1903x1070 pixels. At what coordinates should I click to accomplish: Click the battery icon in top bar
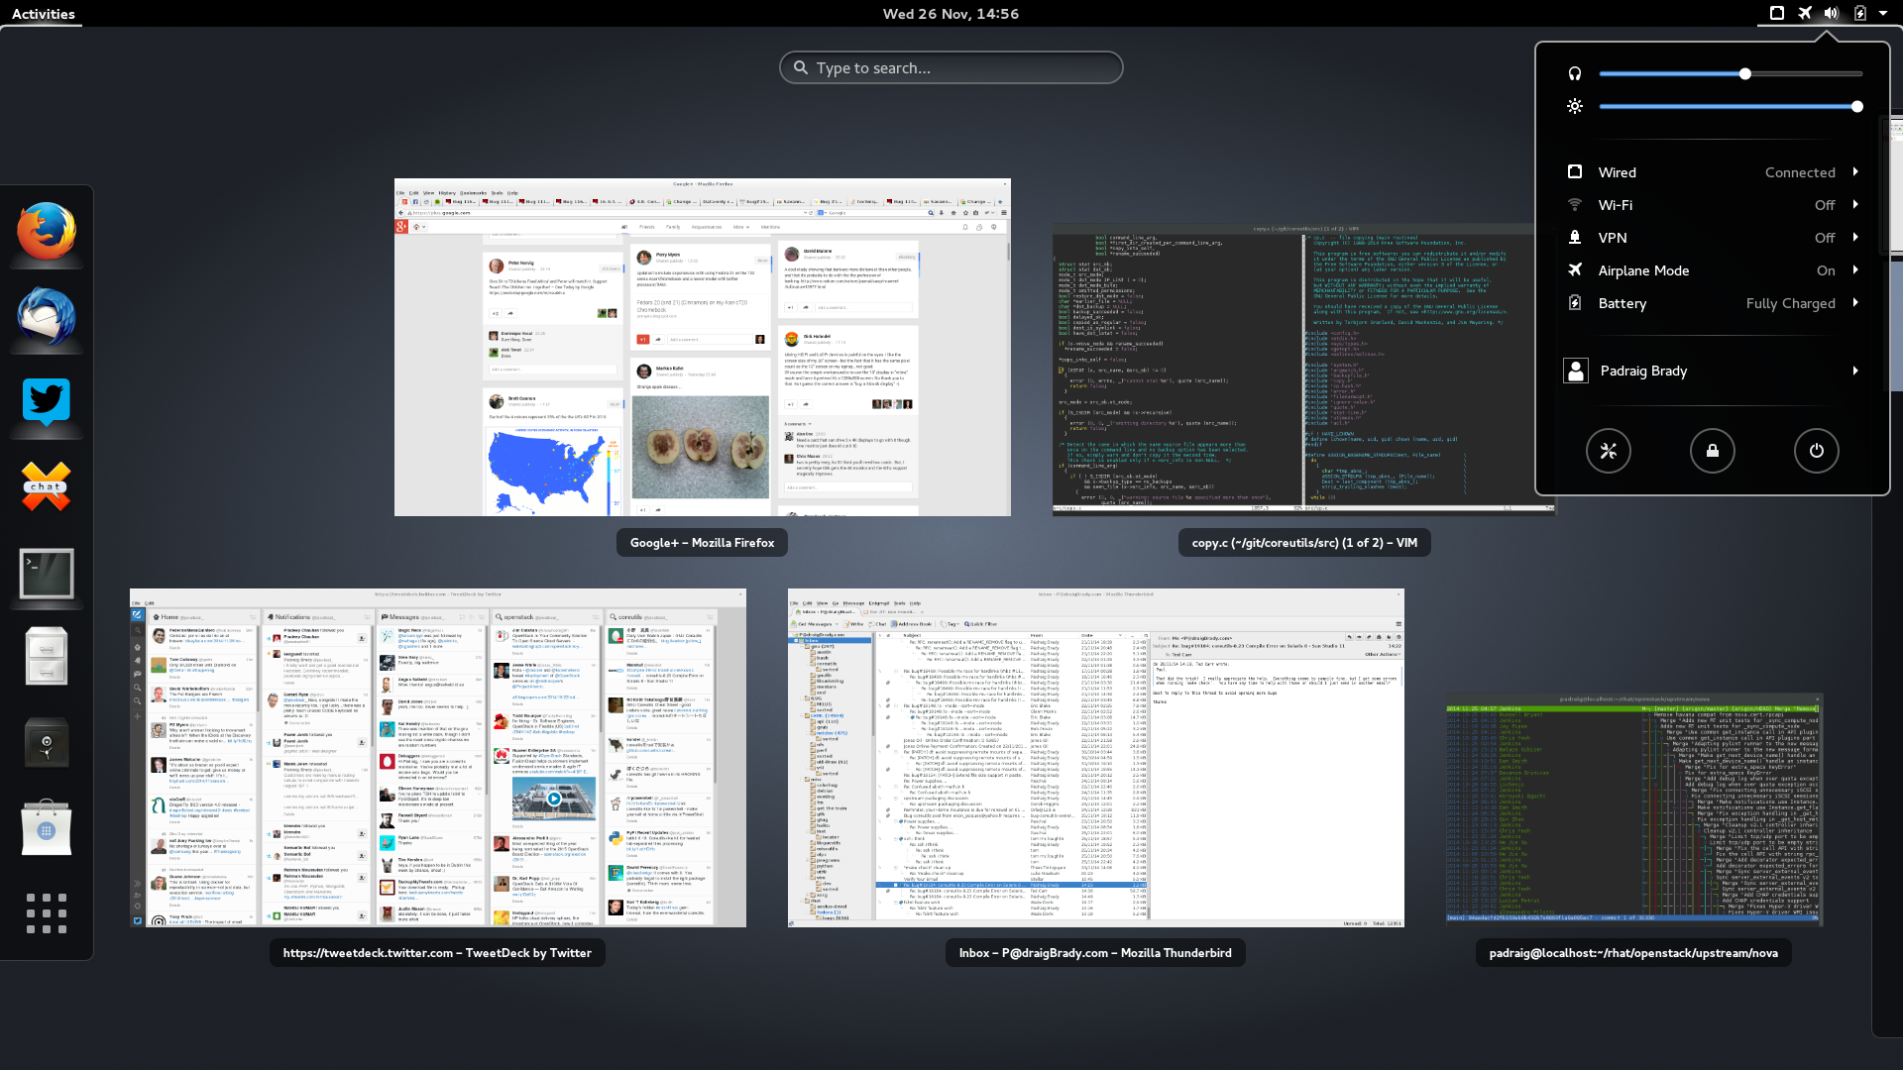coord(1859,13)
